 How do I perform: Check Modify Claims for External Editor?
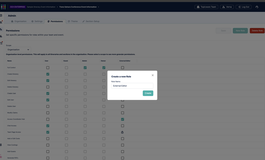pos(123,113)
